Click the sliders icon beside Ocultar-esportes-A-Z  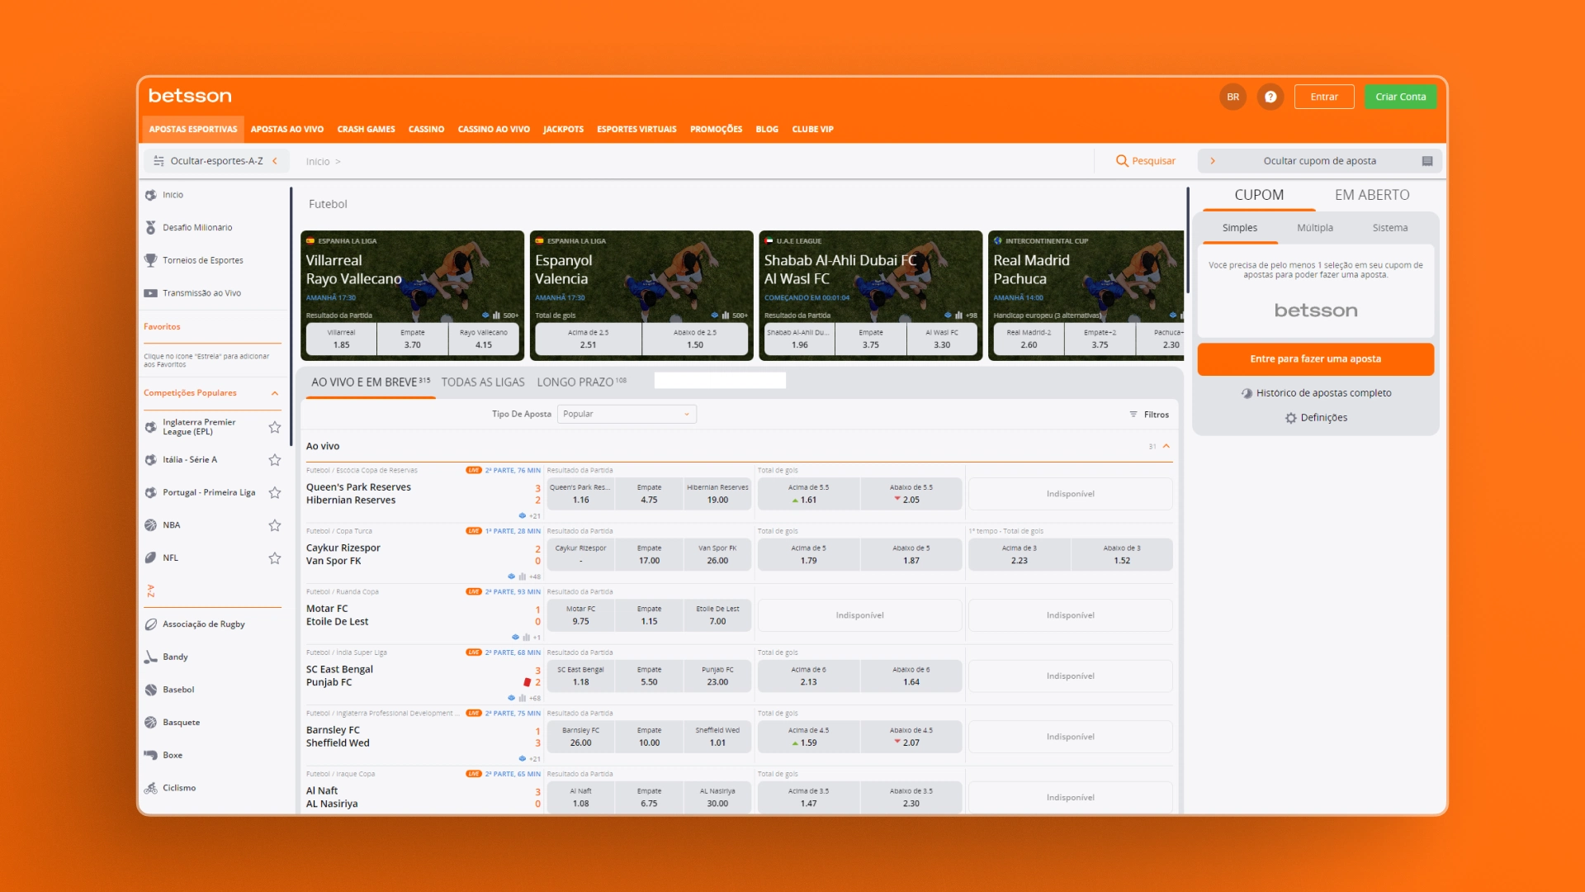[x=158, y=161]
